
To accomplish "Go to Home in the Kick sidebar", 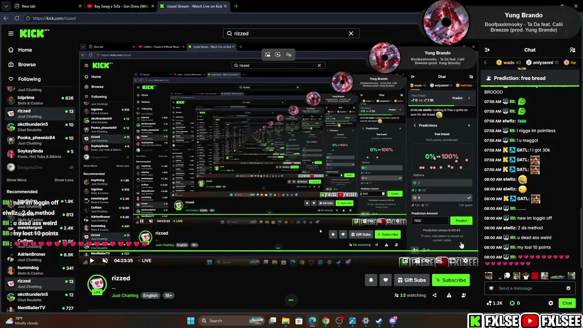I will click(x=25, y=50).
